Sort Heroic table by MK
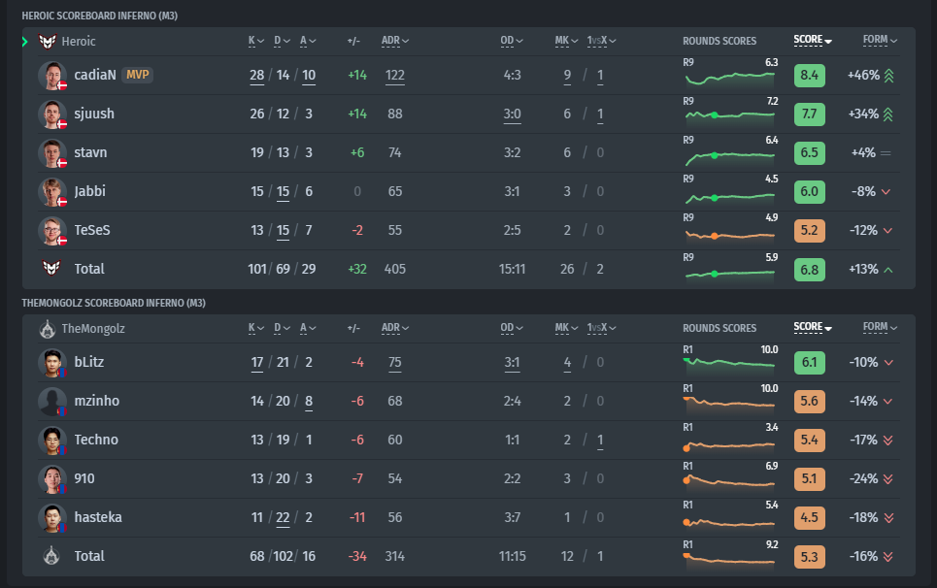This screenshot has width=937, height=588. coord(566,41)
